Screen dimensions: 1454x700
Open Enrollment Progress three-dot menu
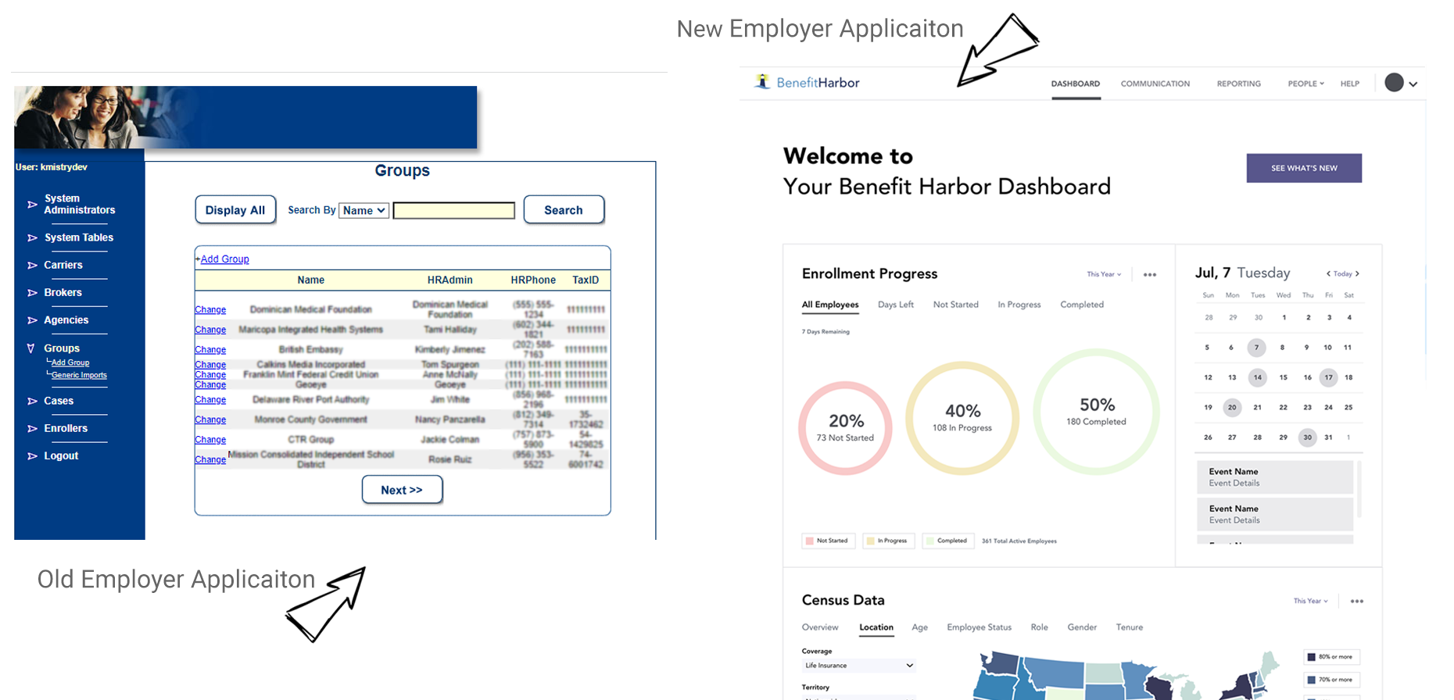pos(1150,275)
